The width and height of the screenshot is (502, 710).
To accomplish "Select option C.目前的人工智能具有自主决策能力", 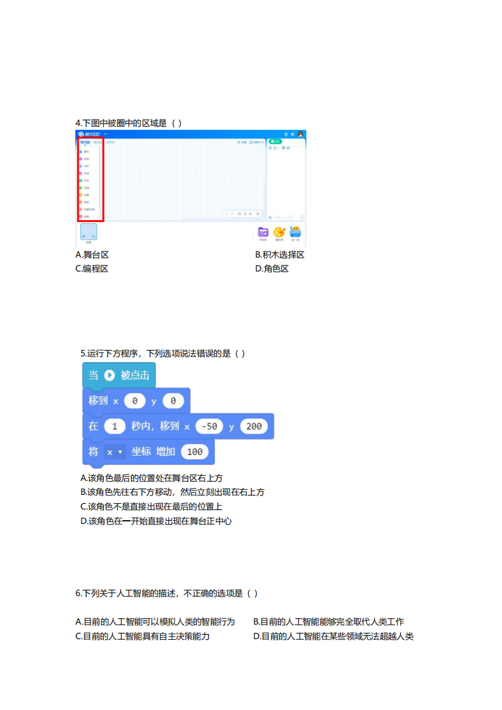I will coord(142,636).
